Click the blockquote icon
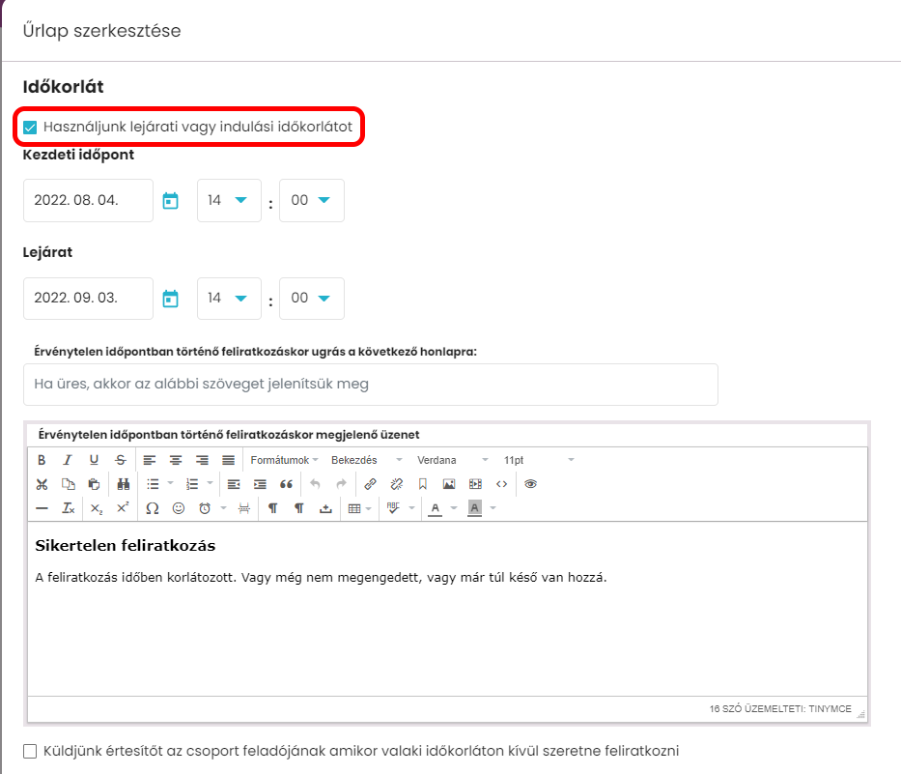The image size is (901, 774). (286, 484)
